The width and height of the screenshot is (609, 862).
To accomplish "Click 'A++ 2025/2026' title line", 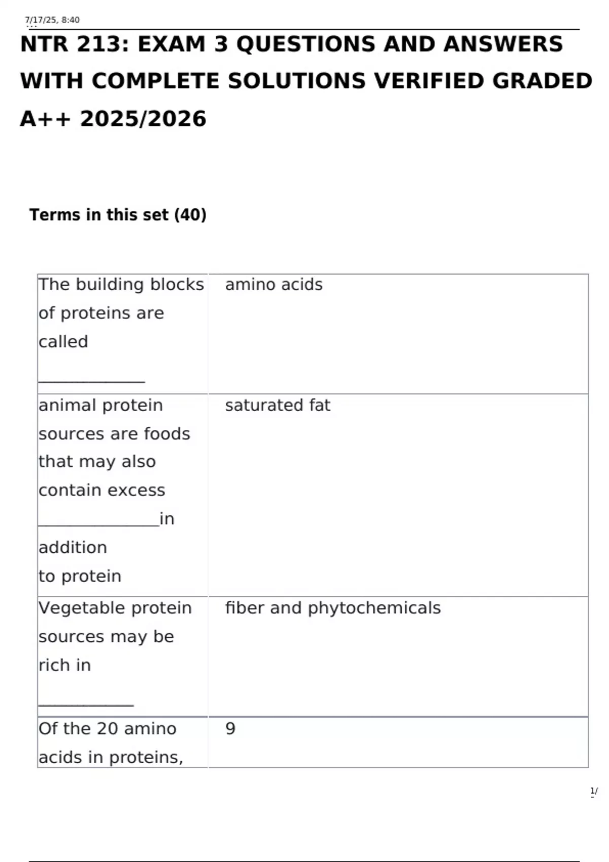I will click(x=113, y=119).
